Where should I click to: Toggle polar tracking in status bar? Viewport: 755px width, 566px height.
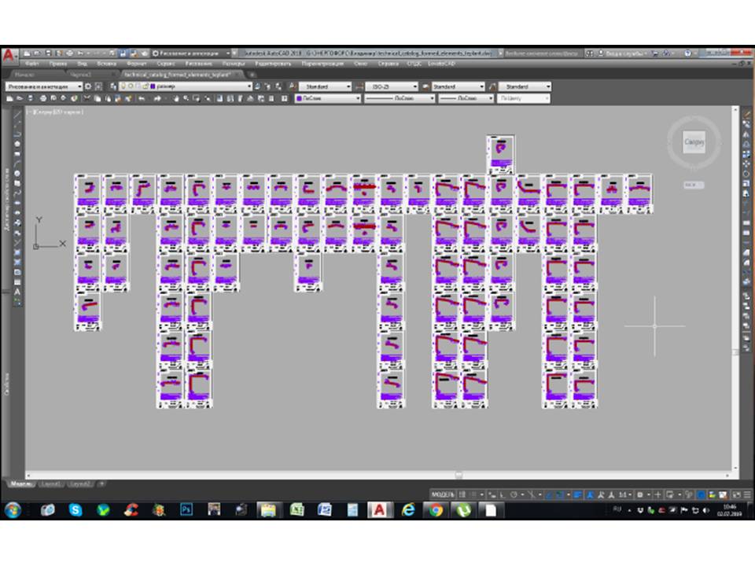coord(513,494)
